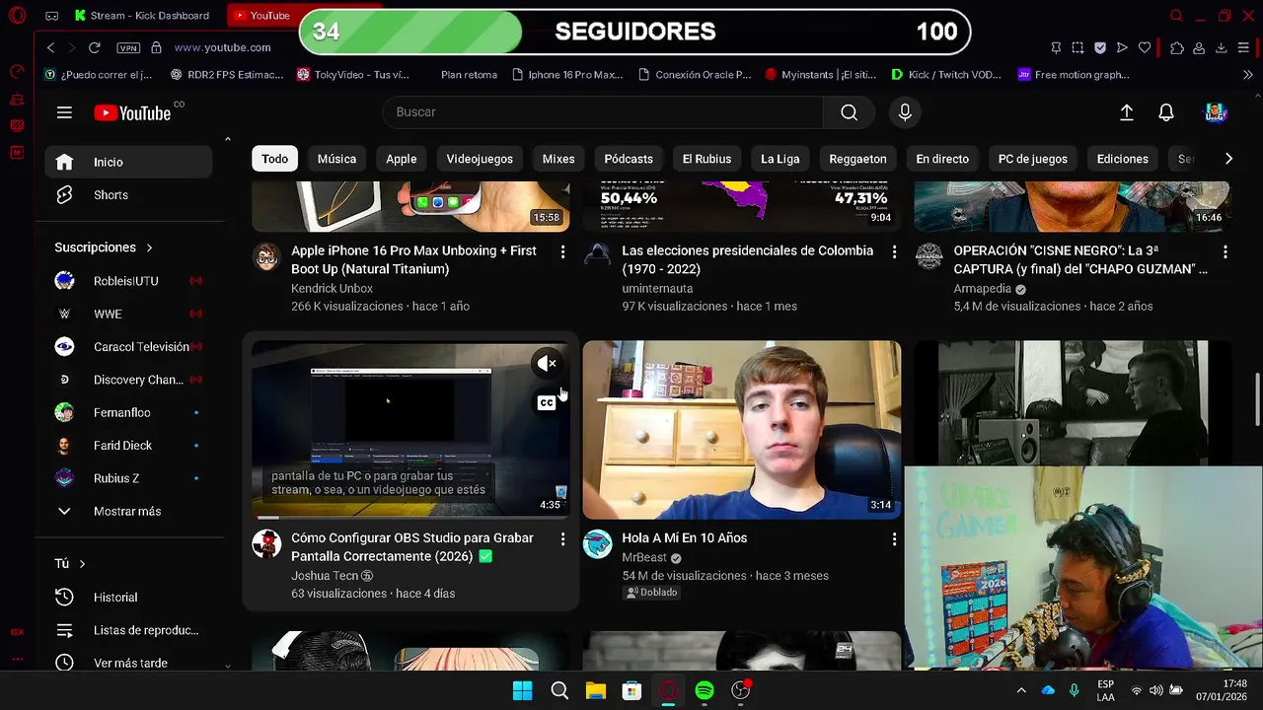Select the Música category chip
Viewport: 1263px width, 710px height.
click(336, 159)
